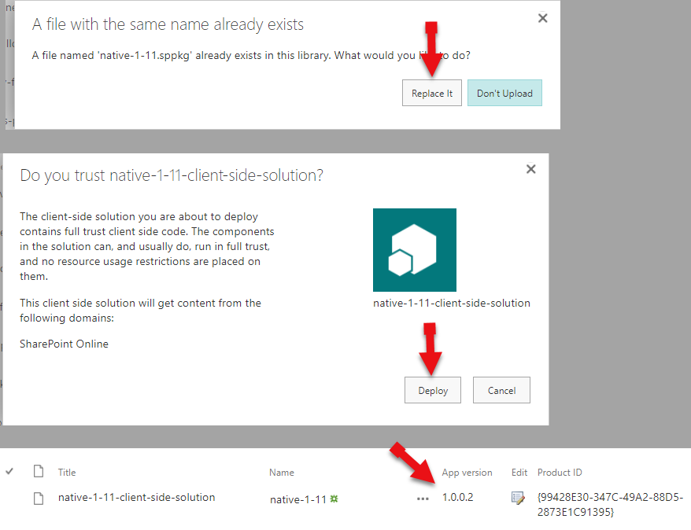Click the Edit column header
Screen dimensions: 691x530
(x=519, y=473)
